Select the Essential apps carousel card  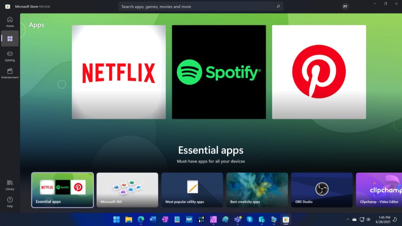coord(63,190)
